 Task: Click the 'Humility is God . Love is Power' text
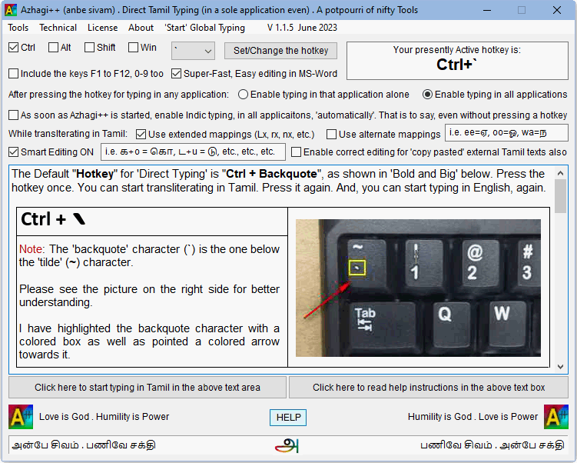pyautogui.click(x=473, y=417)
